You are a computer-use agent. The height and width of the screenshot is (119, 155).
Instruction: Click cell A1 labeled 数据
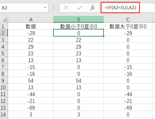click(31, 26)
